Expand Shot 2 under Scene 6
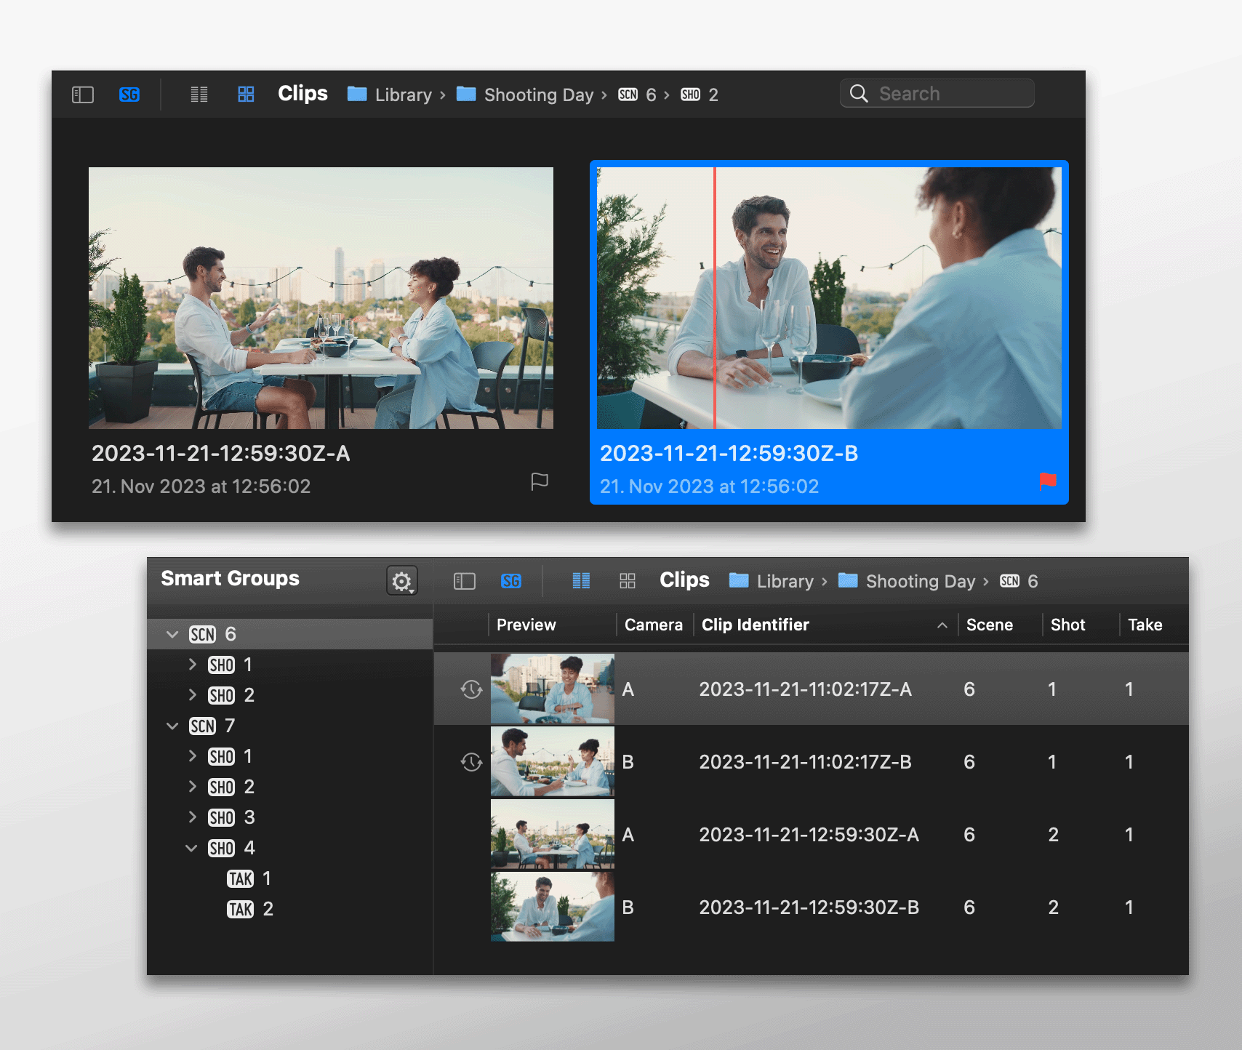 pos(192,695)
